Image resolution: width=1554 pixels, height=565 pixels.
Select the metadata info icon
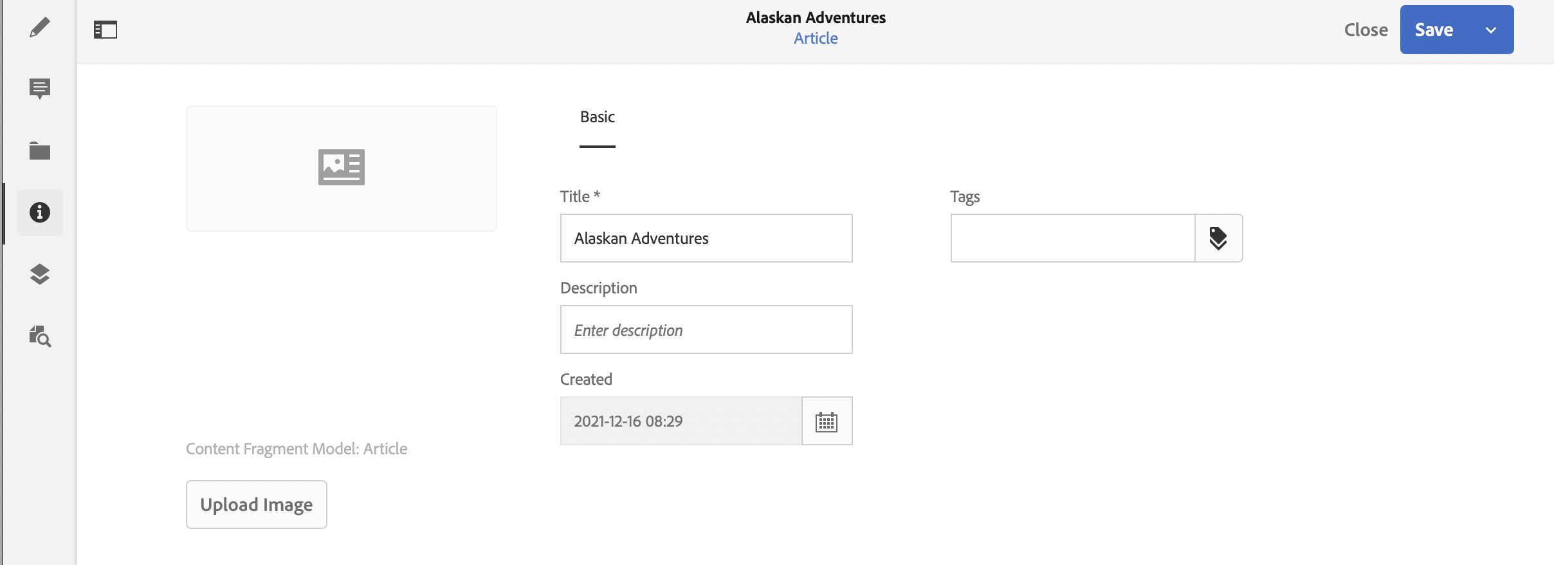(x=40, y=212)
